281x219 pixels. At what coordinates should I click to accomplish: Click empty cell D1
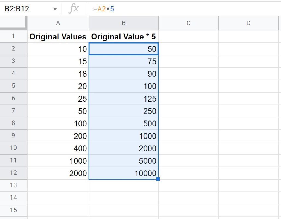click(248, 36)
